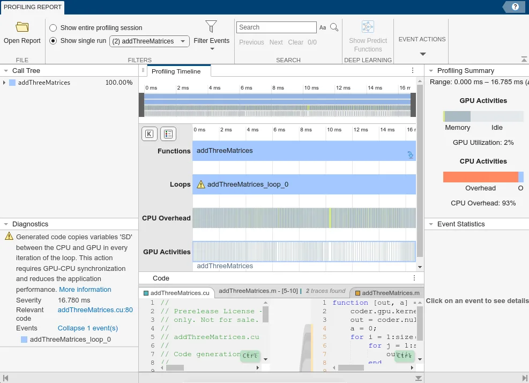Click the Filter Events funnel icon

211,26
